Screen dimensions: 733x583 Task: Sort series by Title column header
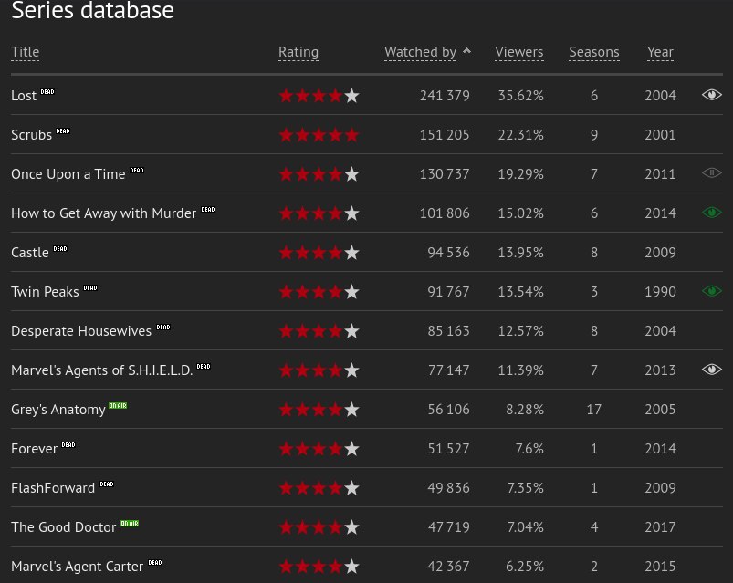[x=26, y=52]
